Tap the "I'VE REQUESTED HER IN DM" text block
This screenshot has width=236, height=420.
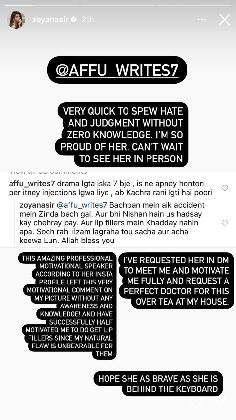pyautogui.click(x=176, y=281)
